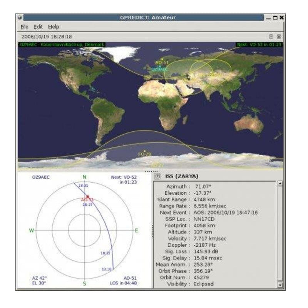Click the Sig. Delay value 15.84 msec
The height and width of the screenshot is (308, 308).
click(x=208, y=258)
